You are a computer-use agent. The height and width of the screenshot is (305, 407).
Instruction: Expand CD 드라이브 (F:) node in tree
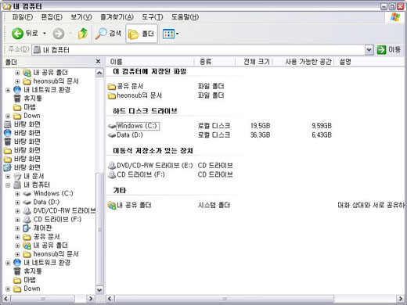pos(17,220)
